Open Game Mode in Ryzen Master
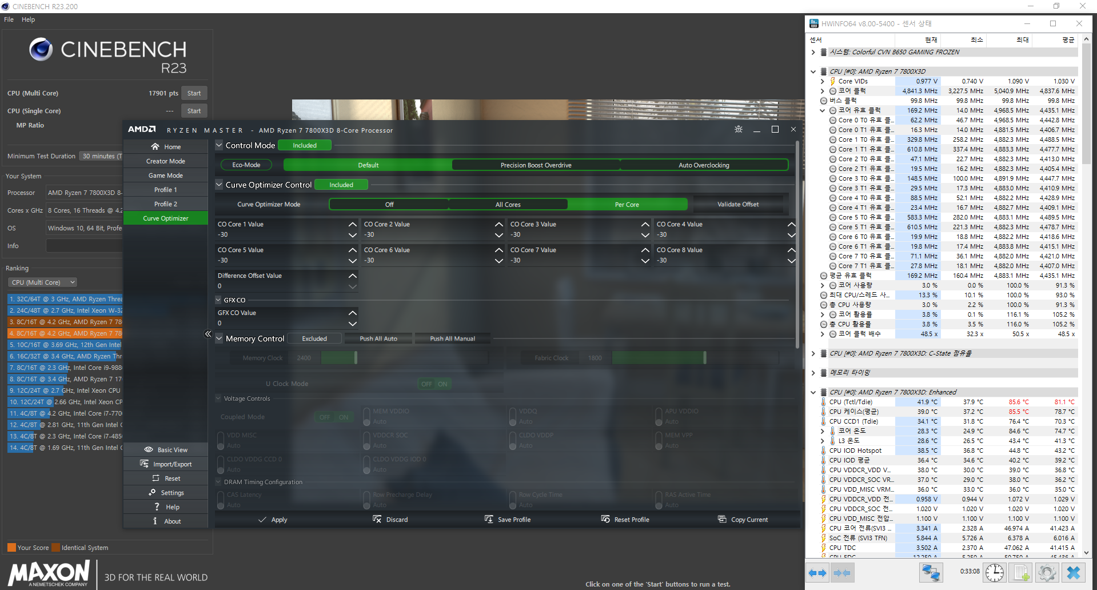This screenshot has width=1097, height=590. pos(166,176)
